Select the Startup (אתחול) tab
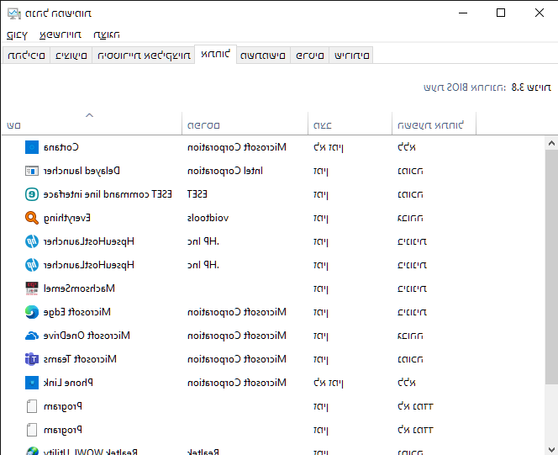The image size is (558, 455). [x=216, y=55]
